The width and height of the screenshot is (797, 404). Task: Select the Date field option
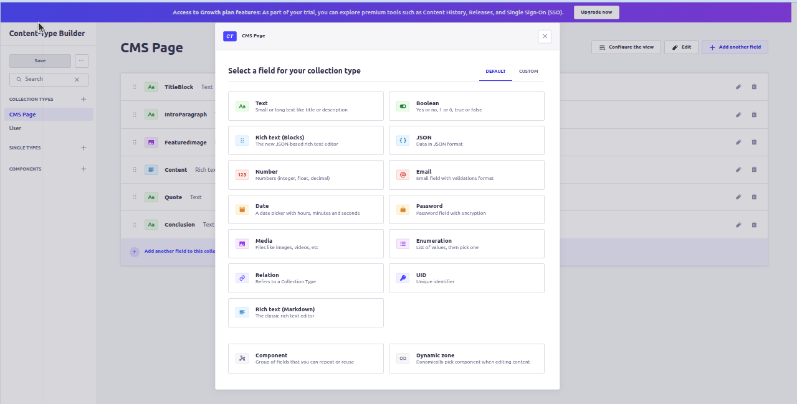pos(305,209)
